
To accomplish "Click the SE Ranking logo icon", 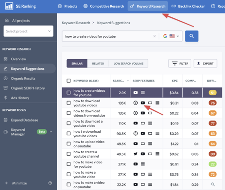I will (9, 6).
